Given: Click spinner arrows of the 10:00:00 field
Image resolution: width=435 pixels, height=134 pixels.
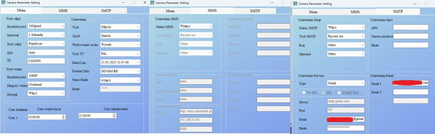Looking at the screenshot, I should 64,117.
